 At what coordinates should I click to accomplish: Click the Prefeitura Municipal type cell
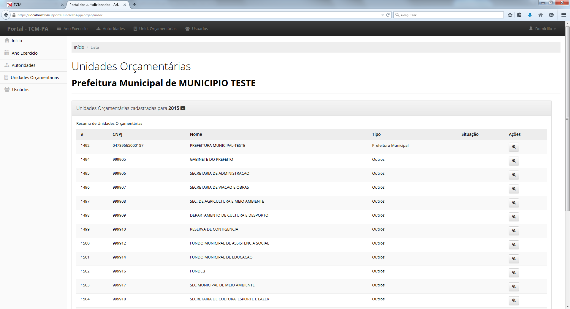point(390,146)
